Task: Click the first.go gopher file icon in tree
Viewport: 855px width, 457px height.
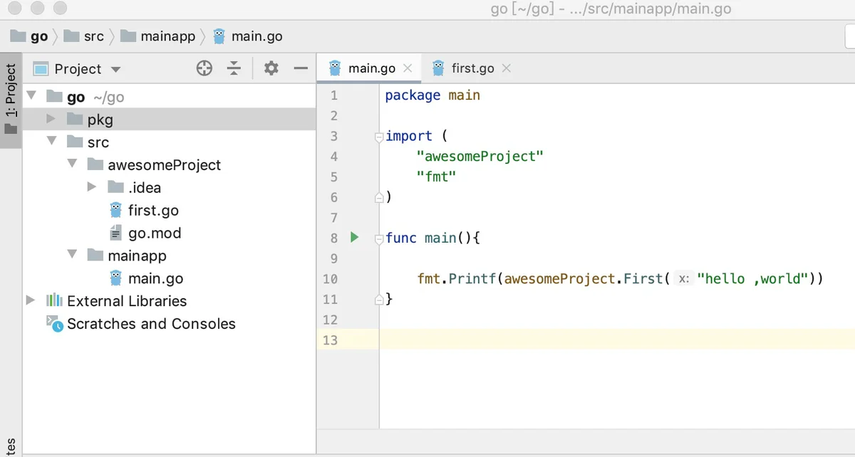Action: (115, 210)
